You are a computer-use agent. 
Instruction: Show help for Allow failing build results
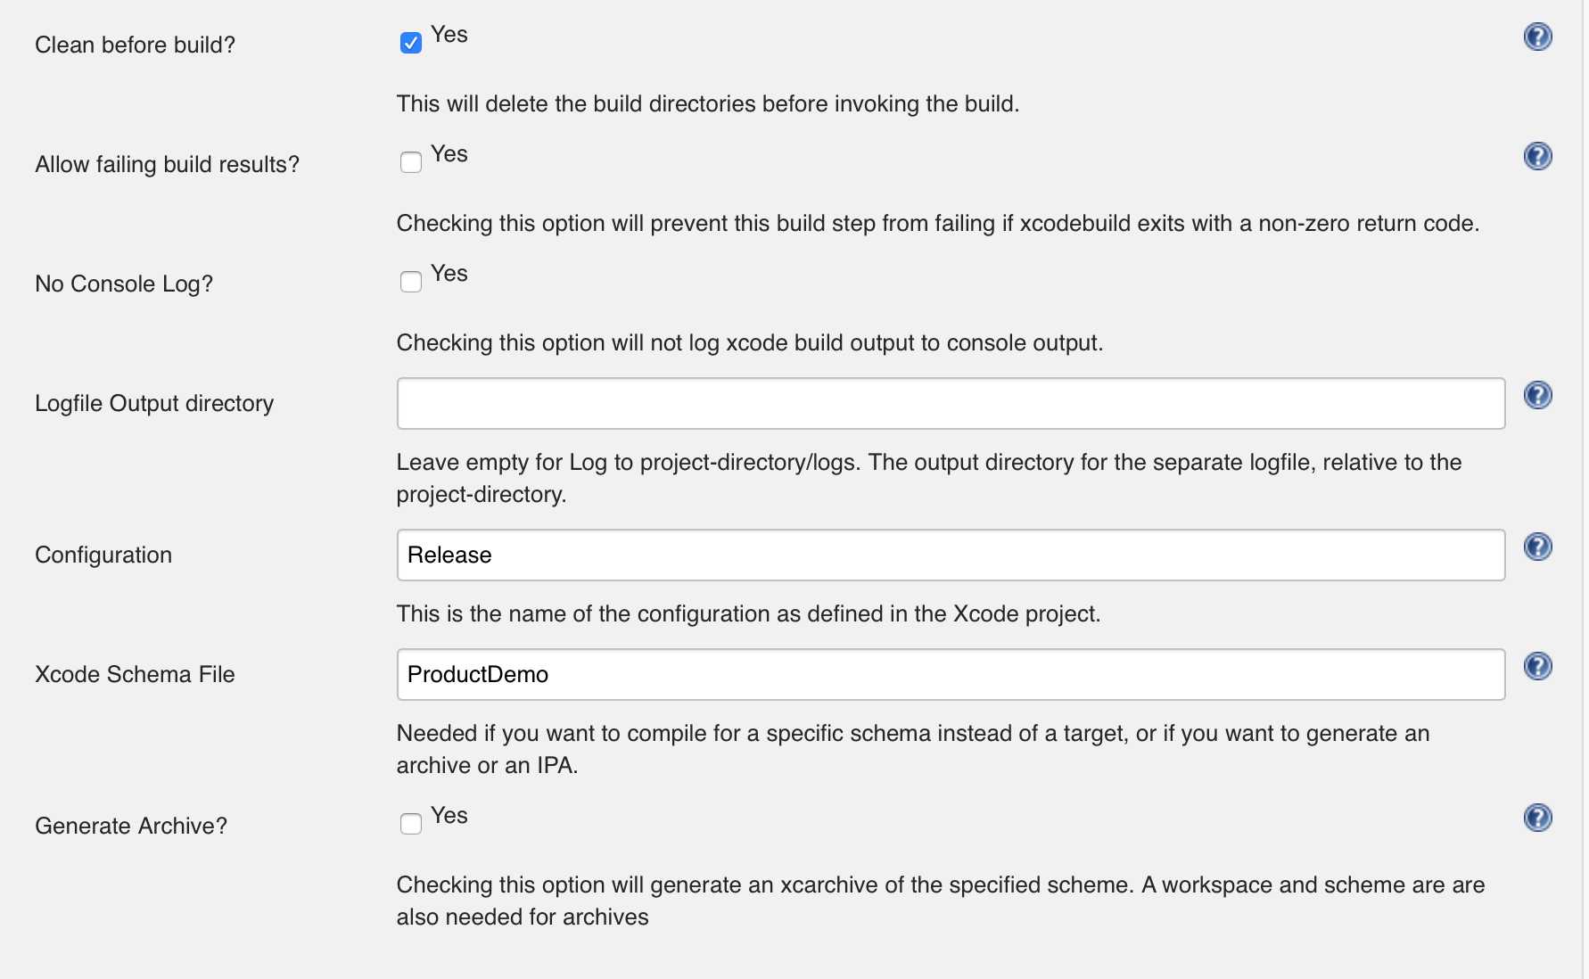[x=1537, y=156]
